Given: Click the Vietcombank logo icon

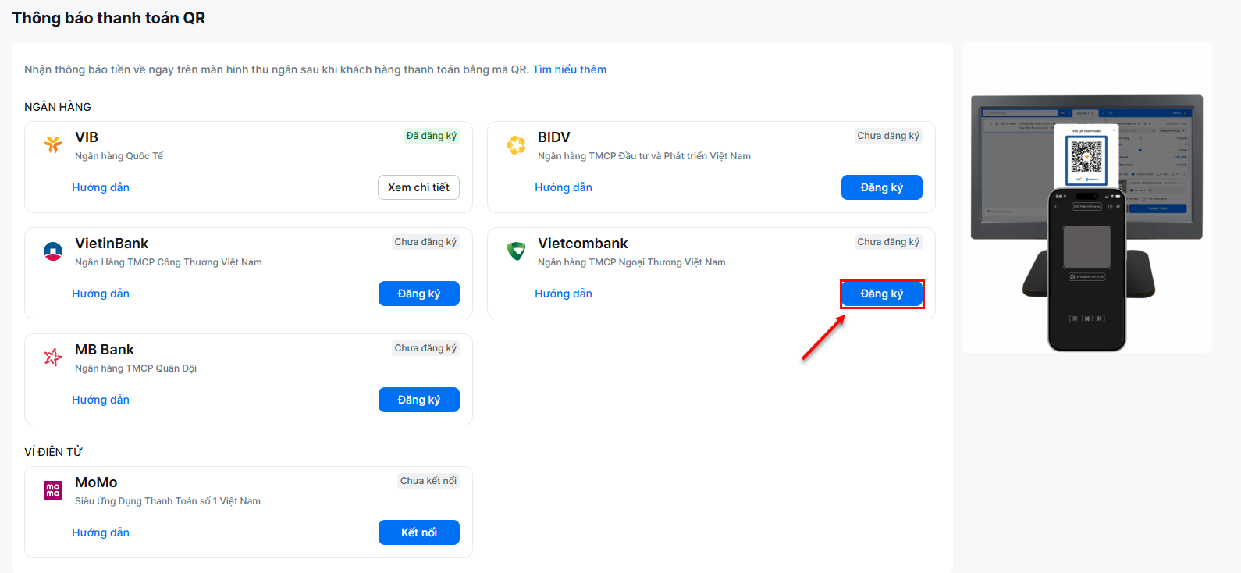Looking at the screenshot, I should tap(516, 251).
